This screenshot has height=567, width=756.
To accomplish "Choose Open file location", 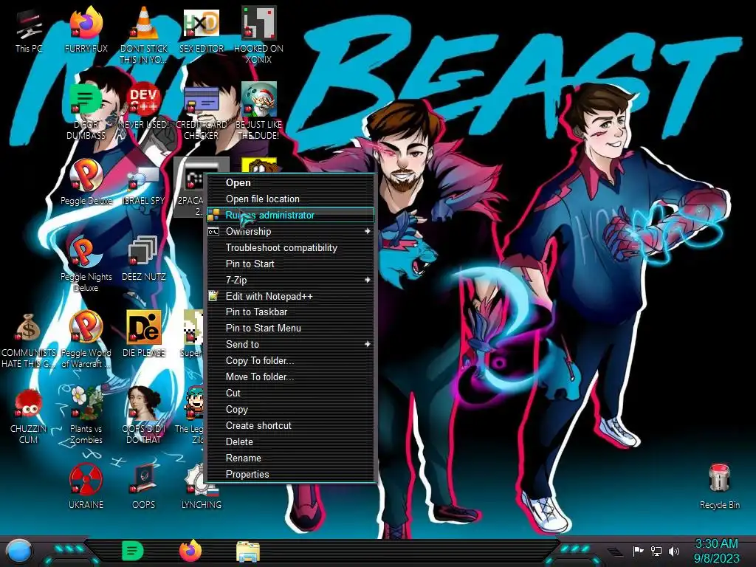I will (x=291, y=199).
